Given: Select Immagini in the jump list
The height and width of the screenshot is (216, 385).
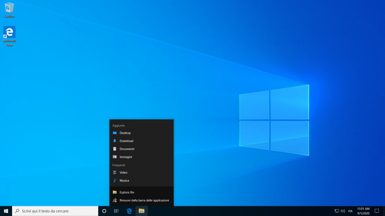Looking at the screenshot, I should click(x=126, y=157).
